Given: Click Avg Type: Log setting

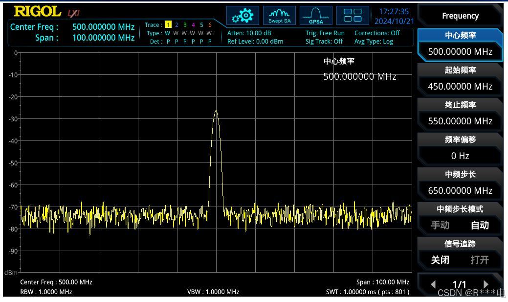Looking at the screenshot, I should click(x=374, y=42).
